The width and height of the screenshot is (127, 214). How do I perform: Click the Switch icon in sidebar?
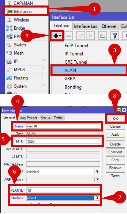click(x=9, y=45)
